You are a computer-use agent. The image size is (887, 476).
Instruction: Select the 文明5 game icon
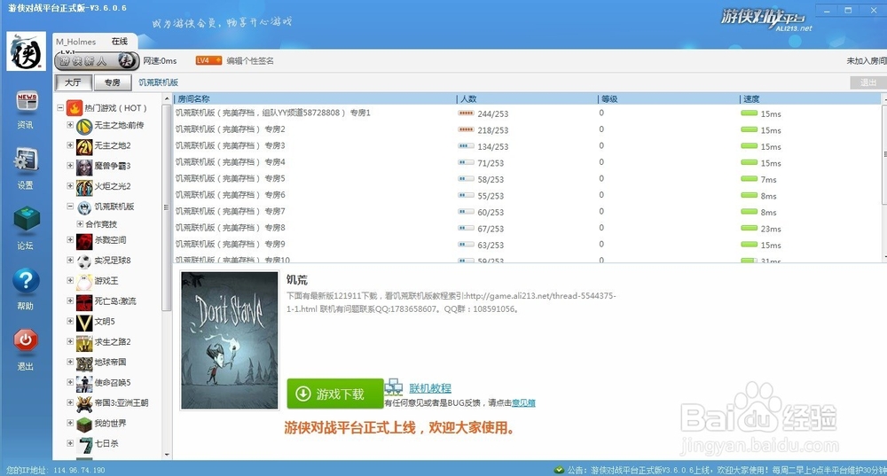[84, 322]
